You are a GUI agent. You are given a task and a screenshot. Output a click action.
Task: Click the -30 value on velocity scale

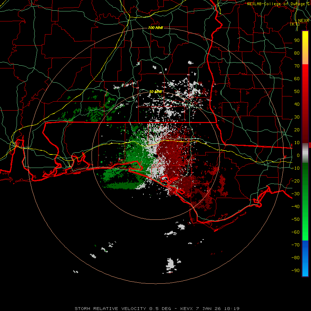click(x=295, y=194)
